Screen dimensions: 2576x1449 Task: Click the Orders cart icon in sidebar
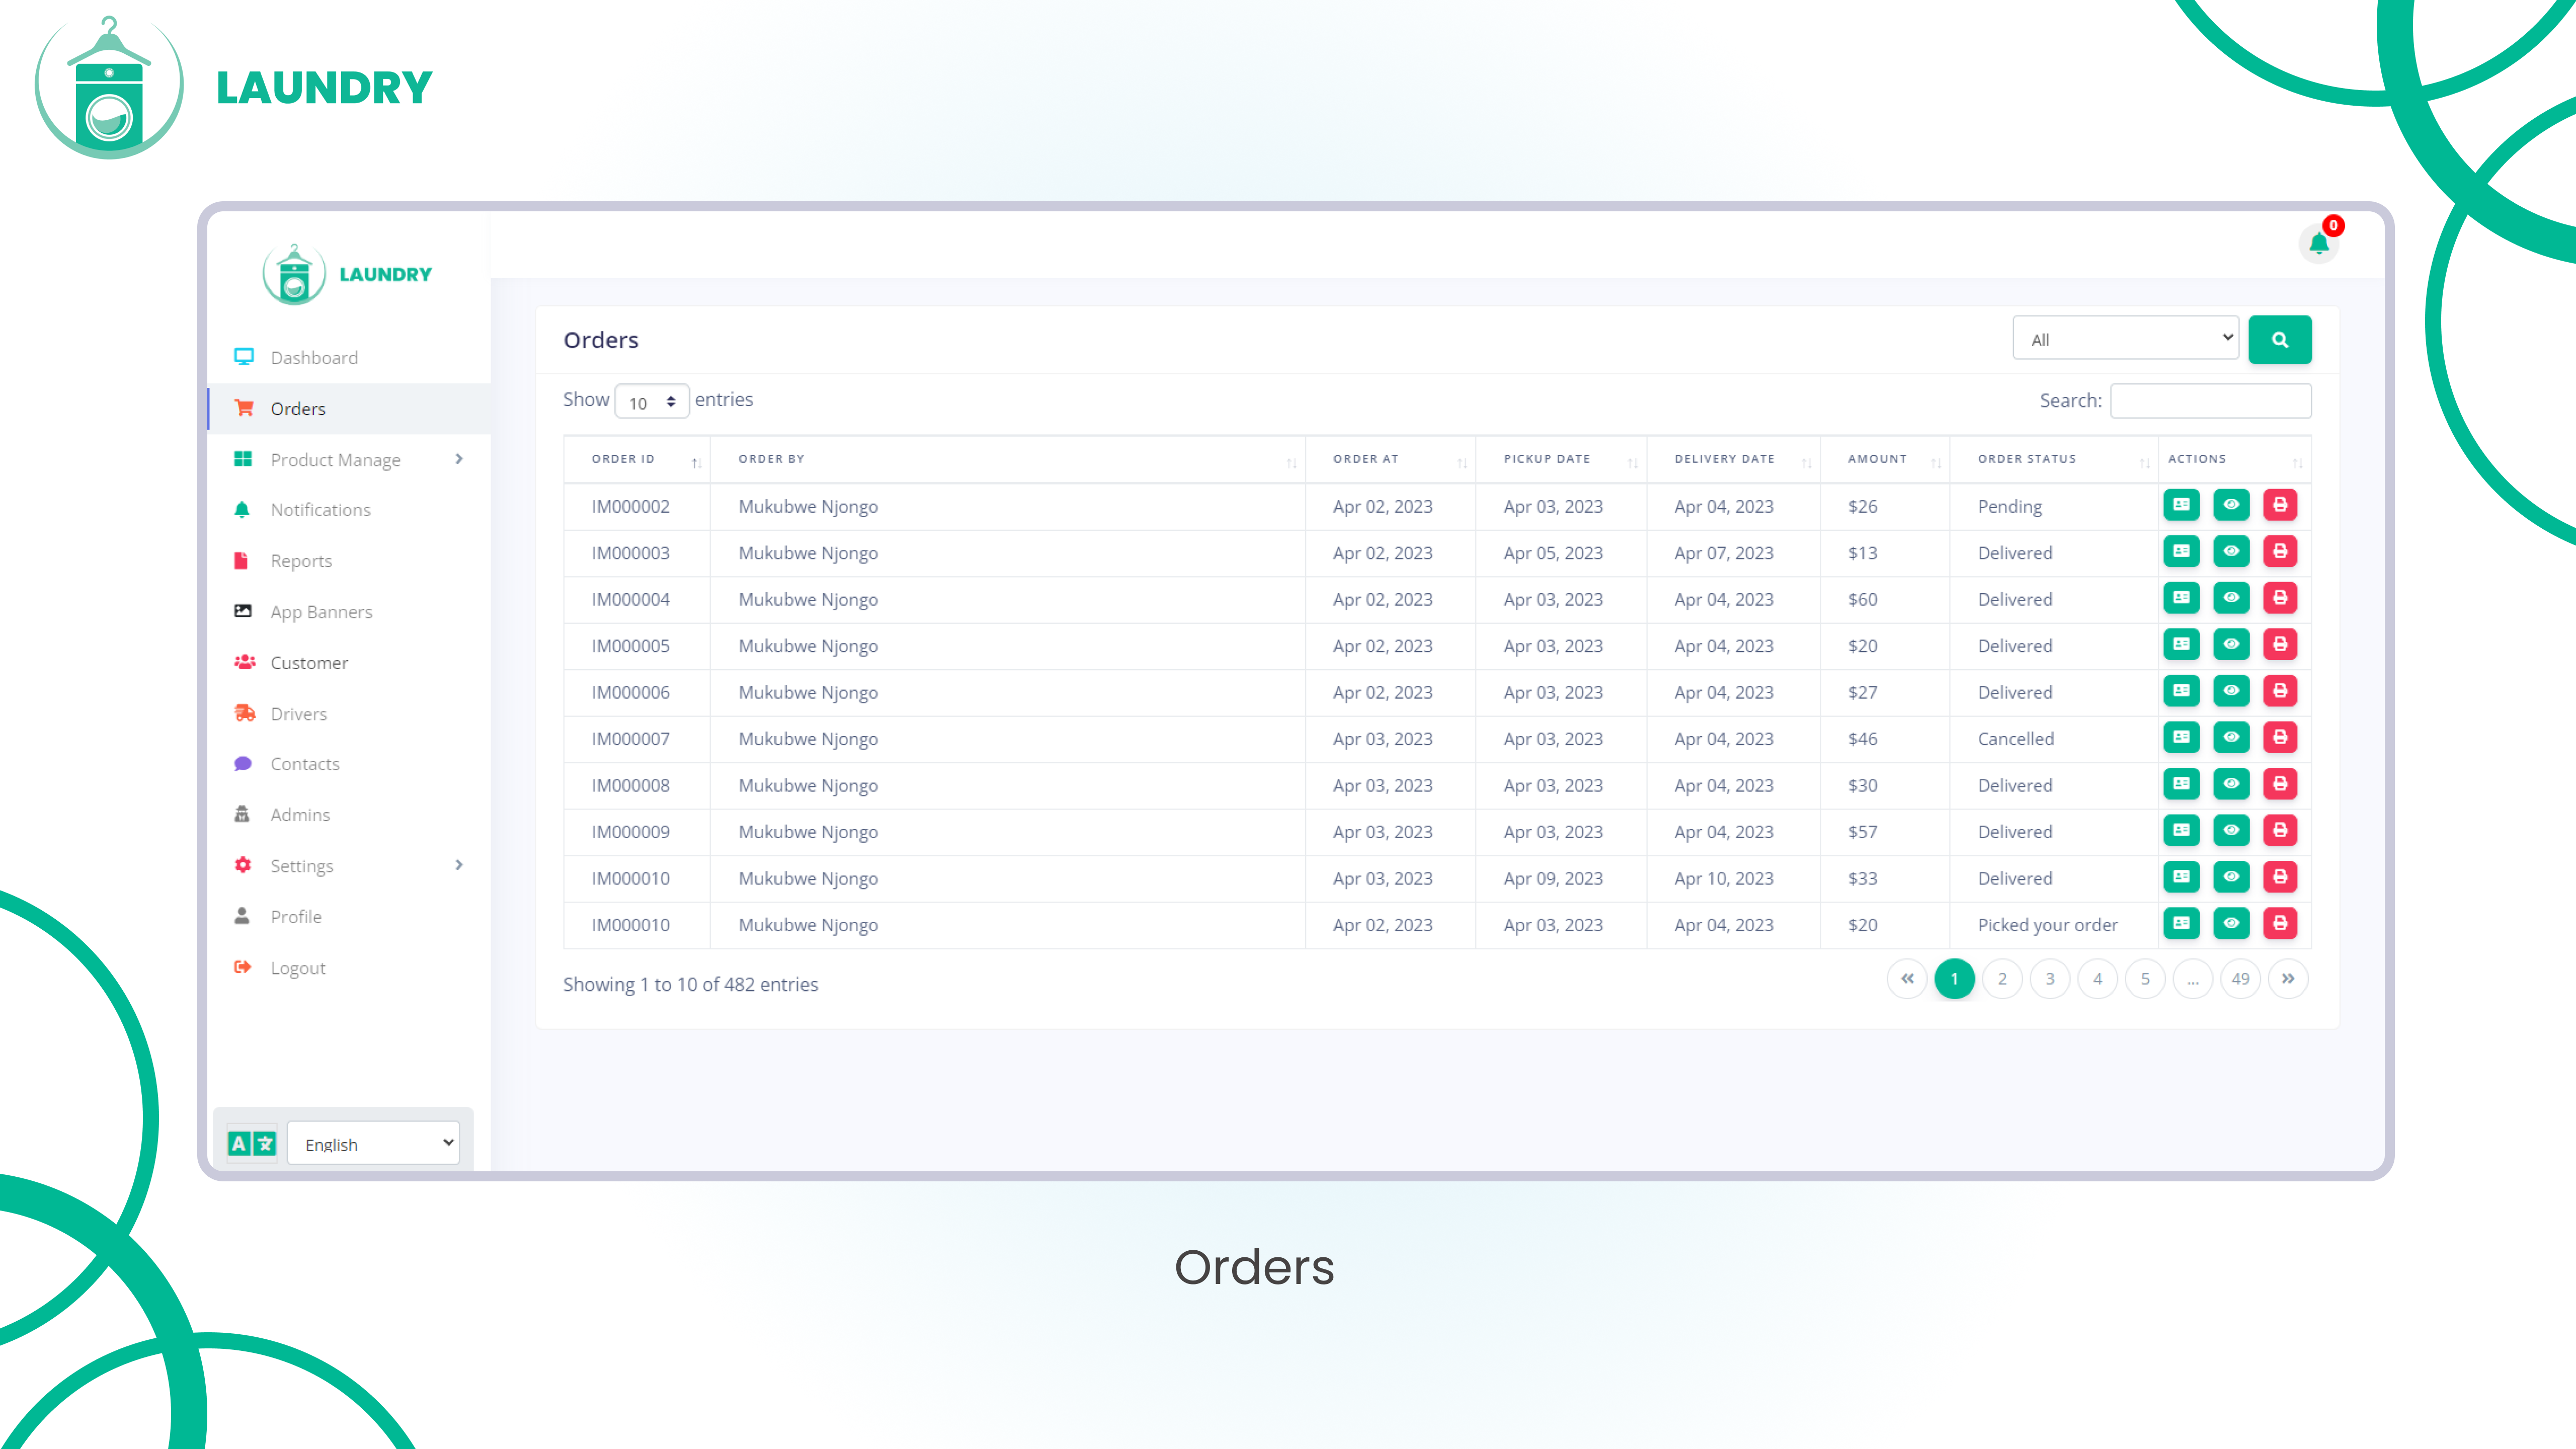[x=243, y=408]
